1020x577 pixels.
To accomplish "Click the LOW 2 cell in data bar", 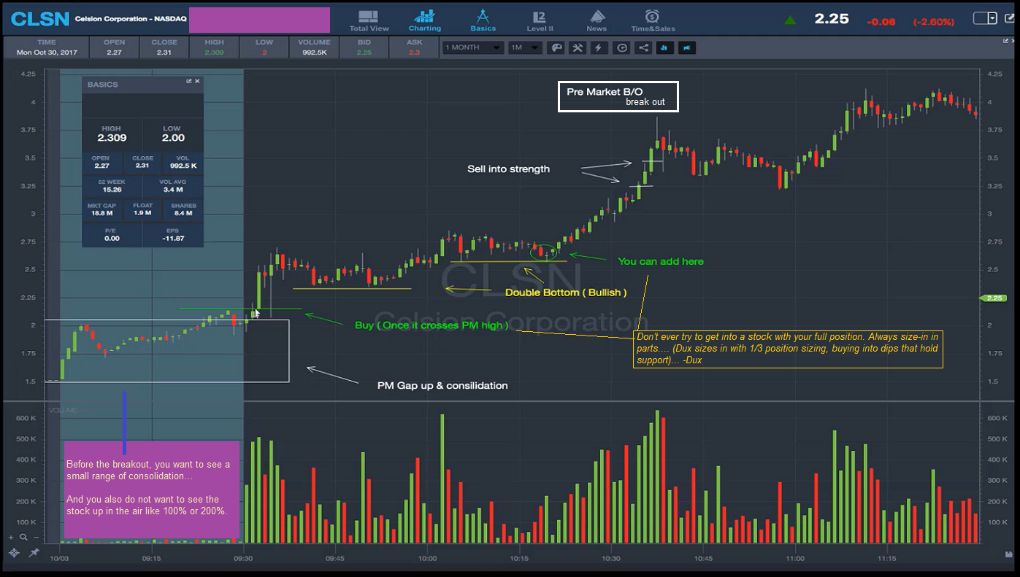I will point(264,47).
